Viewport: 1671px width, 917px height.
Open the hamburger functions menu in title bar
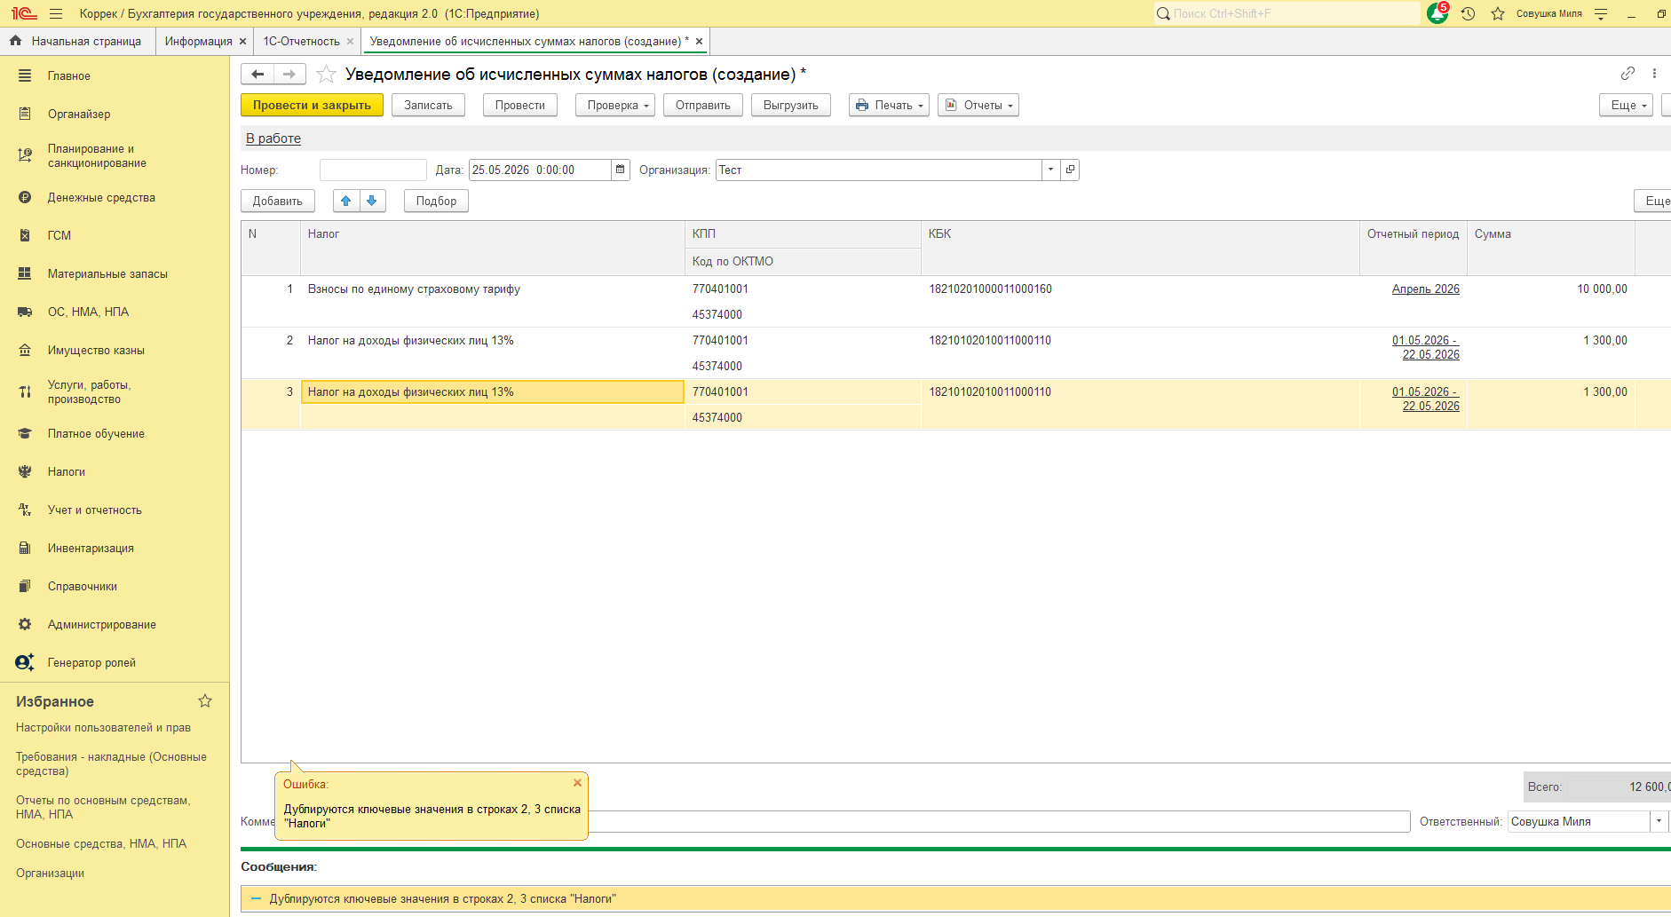pos(56,13)
